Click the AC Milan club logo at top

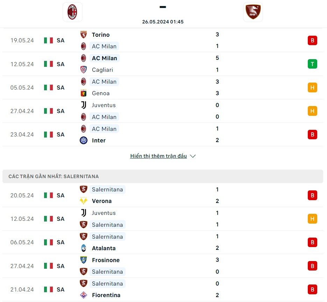tap(72, 12)
